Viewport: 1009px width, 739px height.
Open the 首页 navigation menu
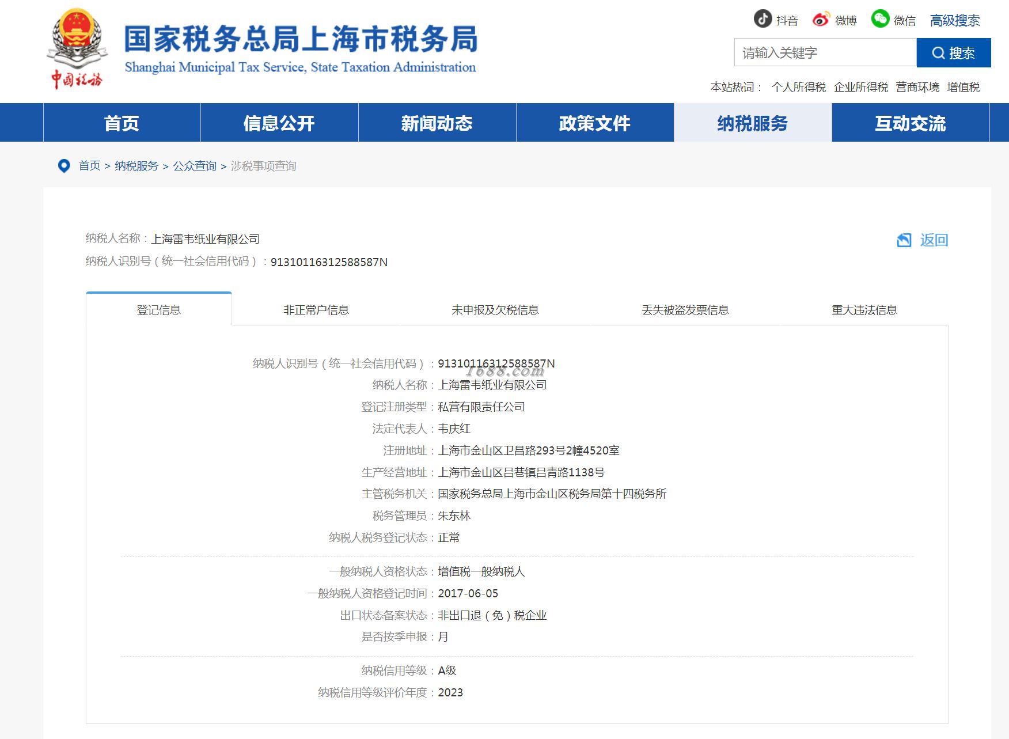(x=122, y=123)
